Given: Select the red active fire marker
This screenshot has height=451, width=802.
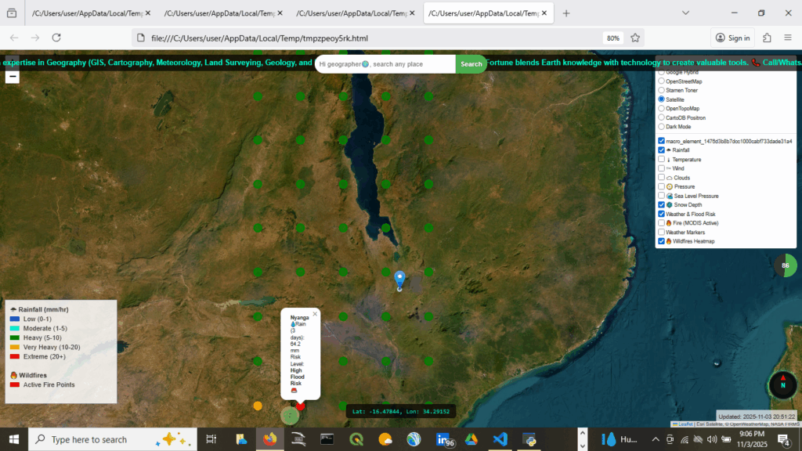Looking at the screenshot, I should pyautogui.click(x=302, y=406).
